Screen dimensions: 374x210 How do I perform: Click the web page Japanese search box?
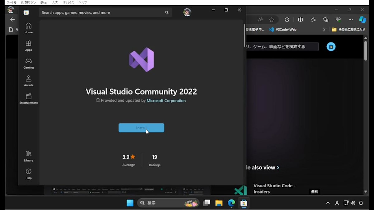click(282, 47)
